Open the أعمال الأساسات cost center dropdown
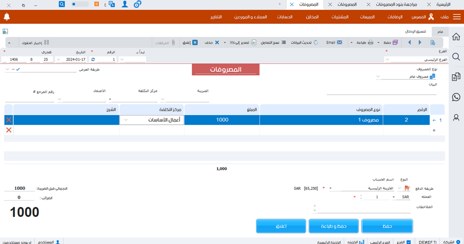The width and height of the screenshot is (464, 244). 126,120
